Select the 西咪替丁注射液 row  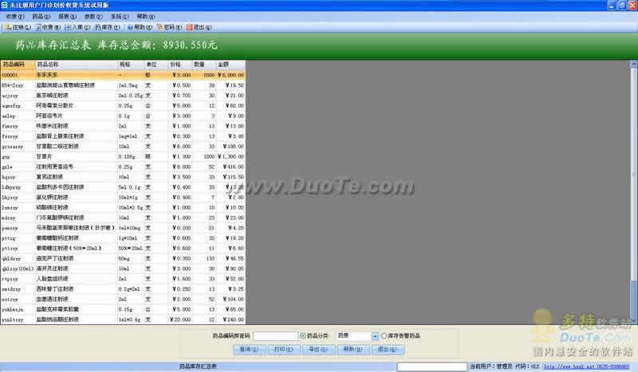point(123,289)
